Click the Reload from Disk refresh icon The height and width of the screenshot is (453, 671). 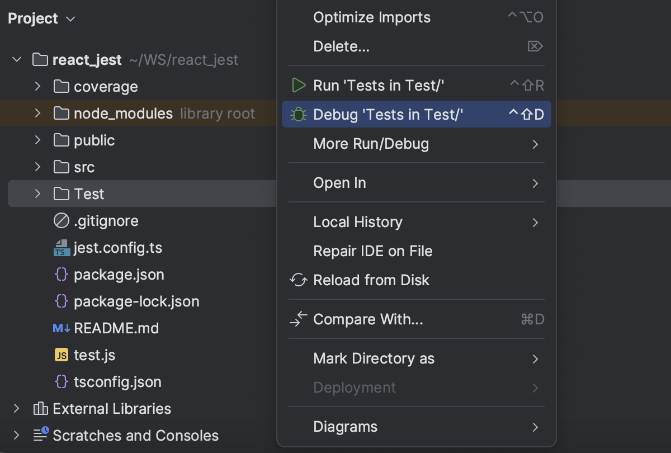tap(299, 280)
